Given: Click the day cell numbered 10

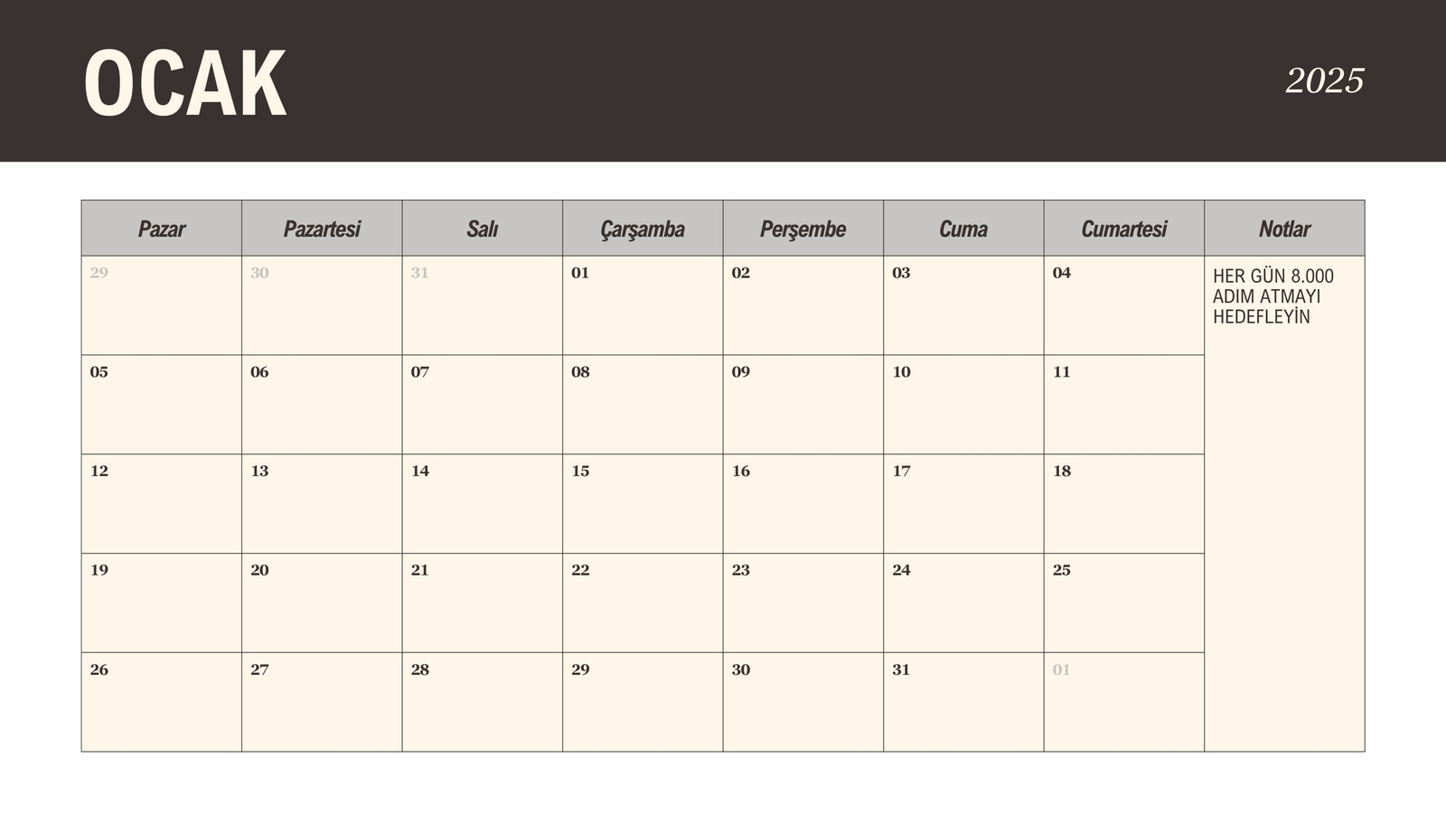Looking at the screenshot, I should coord(963,405).
